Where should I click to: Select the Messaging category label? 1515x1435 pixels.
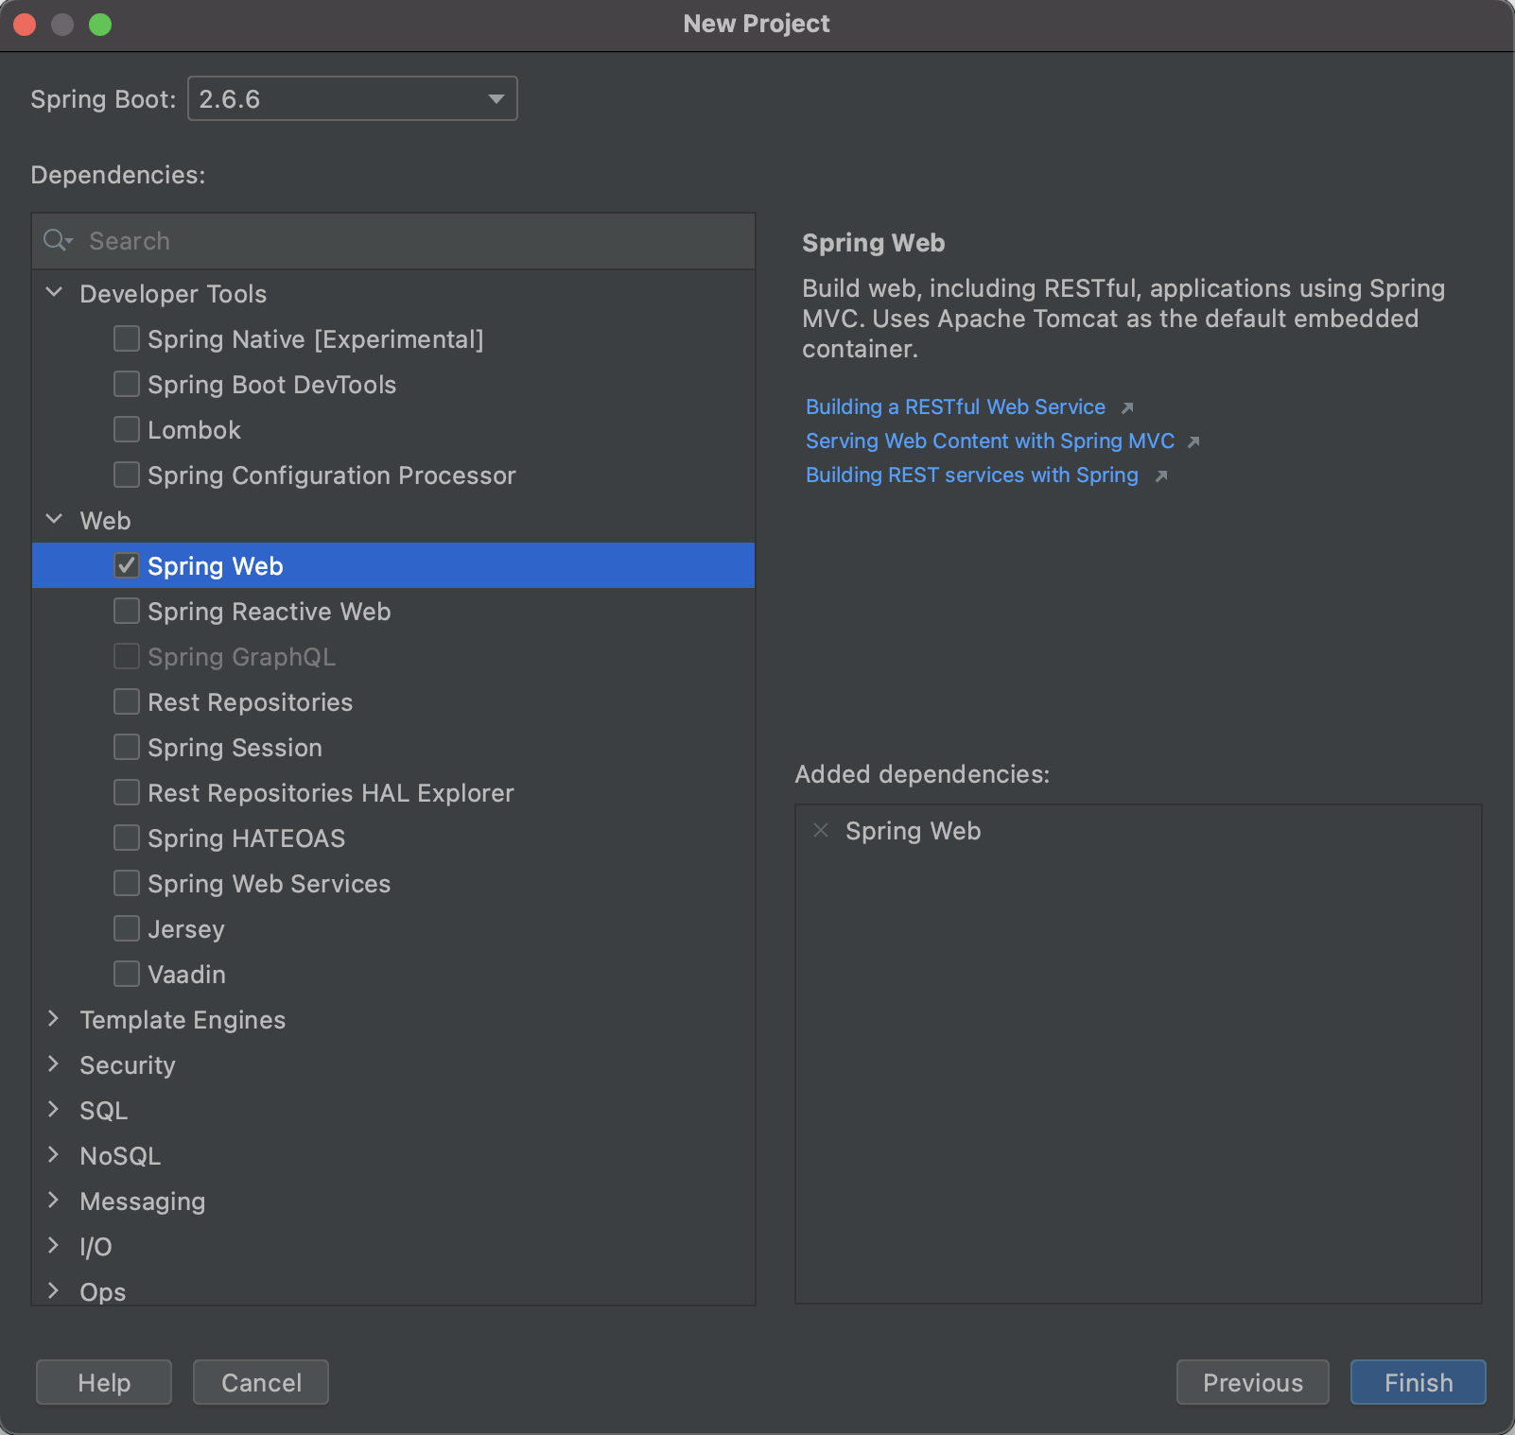pyautogui.click(x=143, y=1202)
